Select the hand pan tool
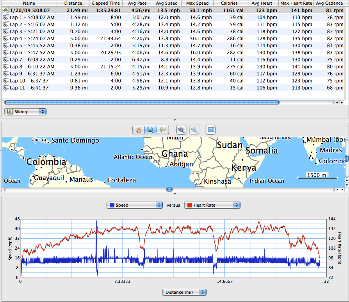 139,130
